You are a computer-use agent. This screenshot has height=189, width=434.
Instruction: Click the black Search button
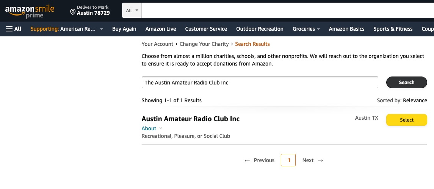point(406,83)
